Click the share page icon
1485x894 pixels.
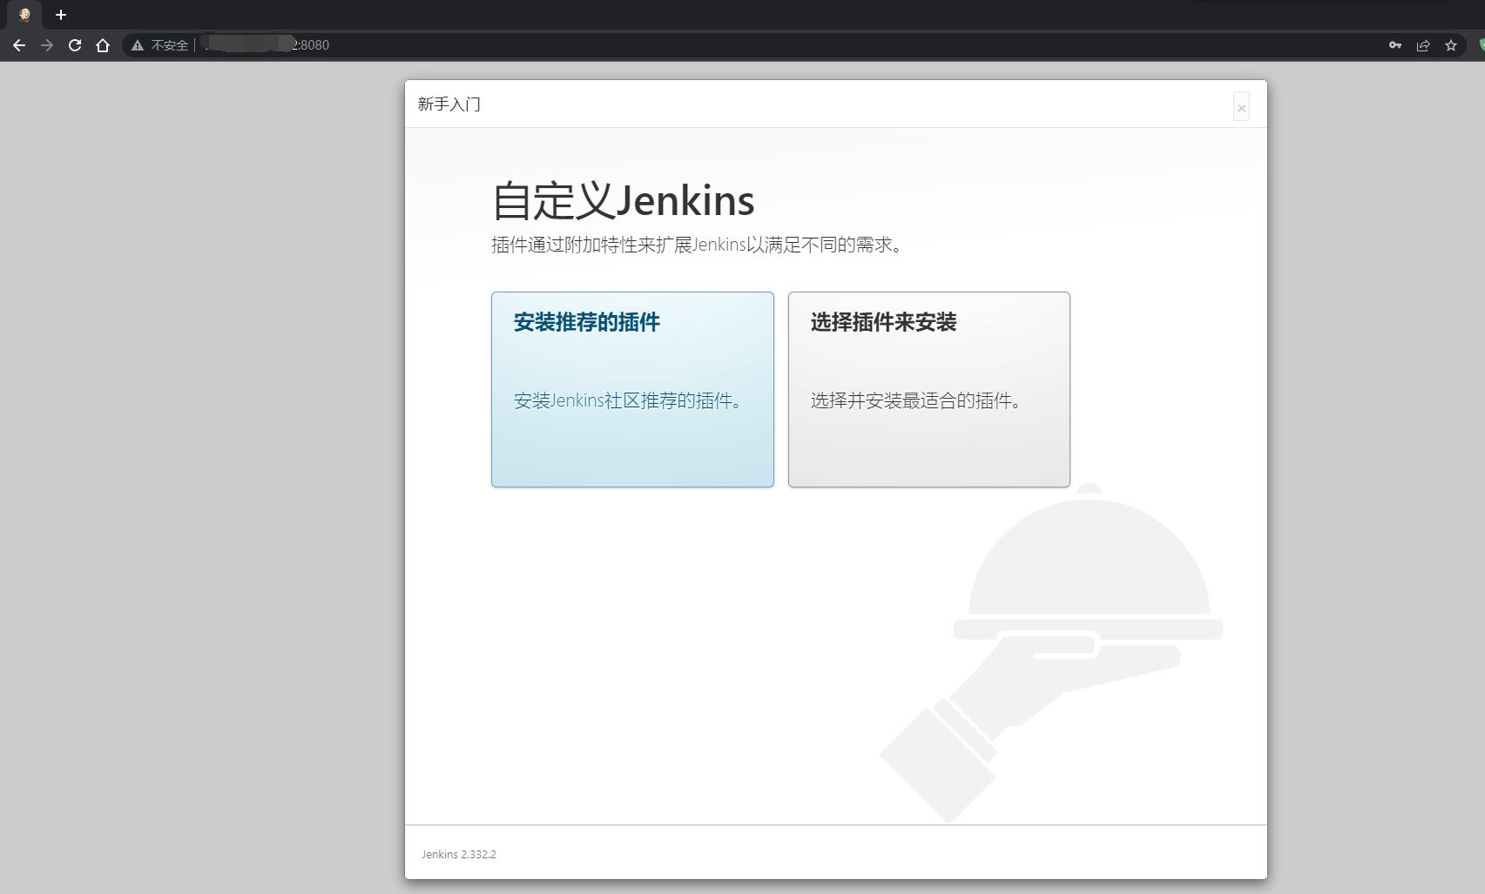[1423, 45]
